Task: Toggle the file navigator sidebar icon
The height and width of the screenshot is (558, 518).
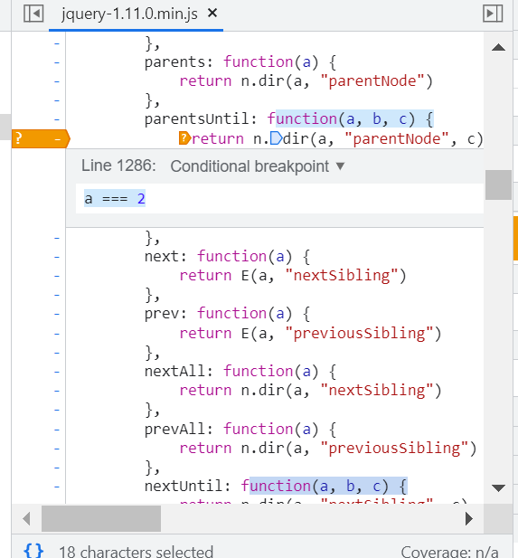Action: pyautogui.click(x=33, y=14)
